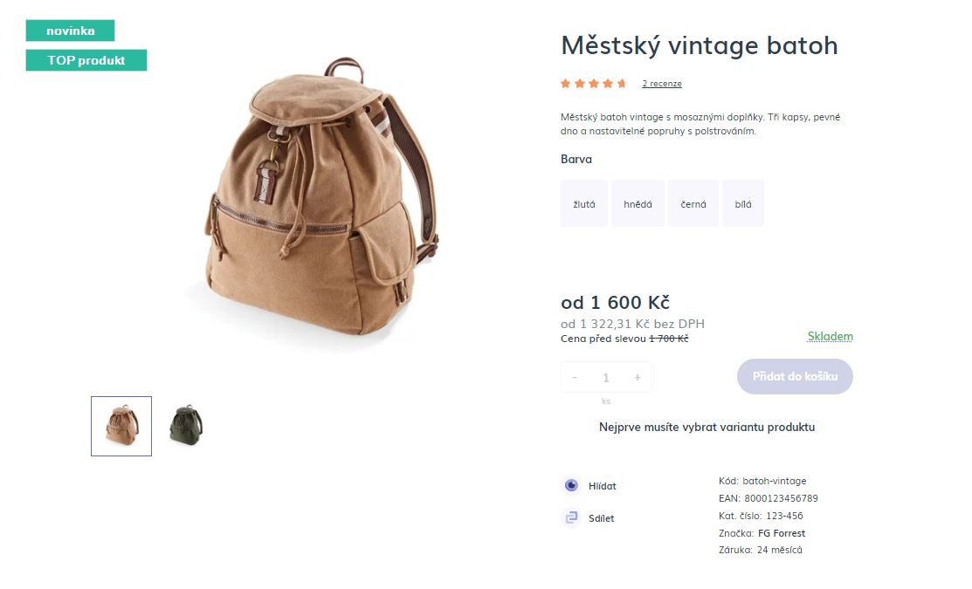Click the Skladem availability link
This screenshot has width=972, height=589.
tap(831, 336)
